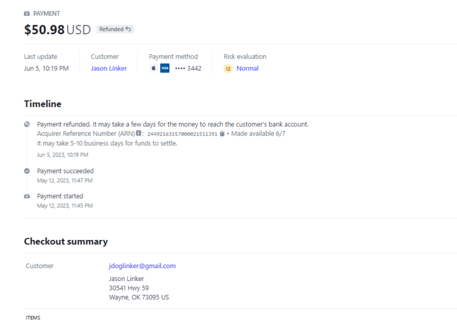Image resolution: width=457 pixels, height=320 pixels.
Task: Click the payment icon beside PAYMENT label
Action: (27, 13)
